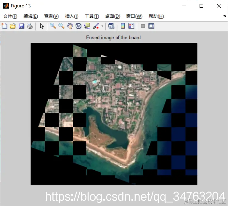Open the 查看(V) View menu

[x=51, y=16]
